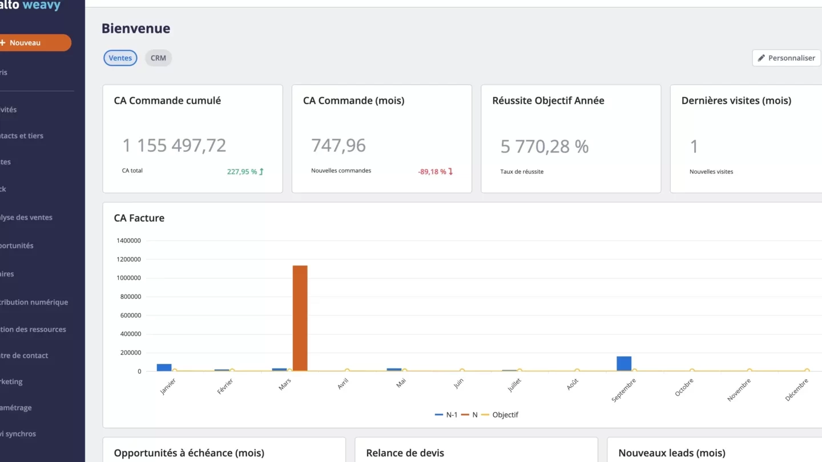Click the plus icon on Nouveau
This screenshot has width=822, height=462.
point(3,43)
